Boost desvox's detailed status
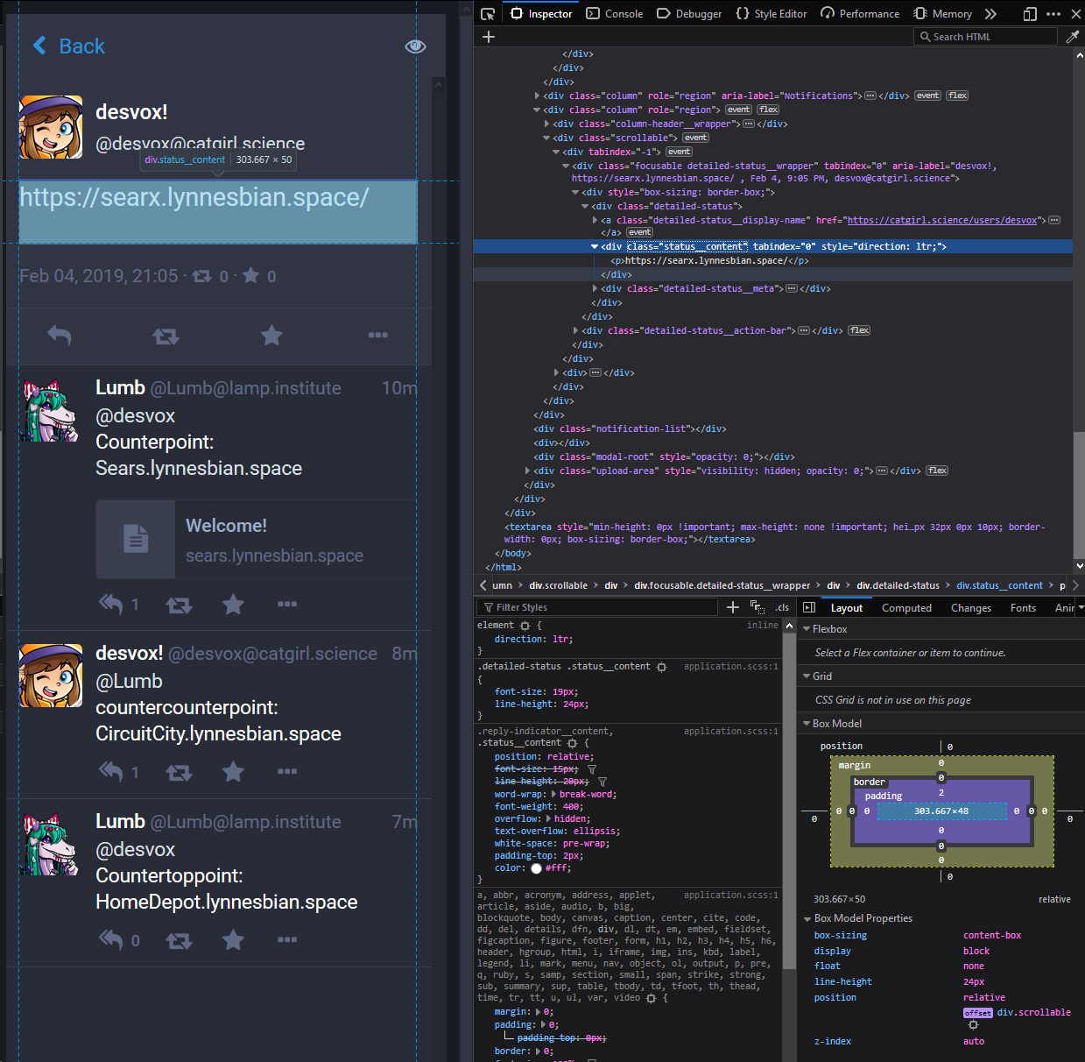Image resolution: width=1085 pixels, height=1062 pixels. 166,335
